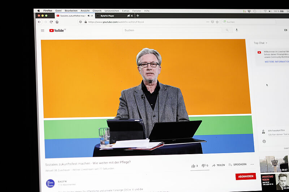
Task: Open the Ansicht menu
Action: pos(85,11)
